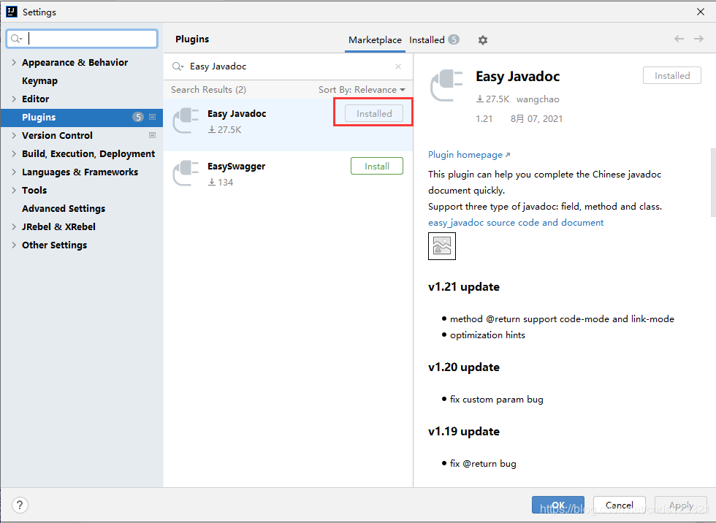
Task: Expand Version Control node
Action: pyautogui.click(x=14, y=136)
